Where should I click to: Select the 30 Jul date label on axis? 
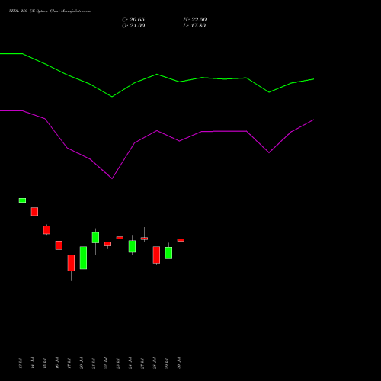(x=179, y=363)
